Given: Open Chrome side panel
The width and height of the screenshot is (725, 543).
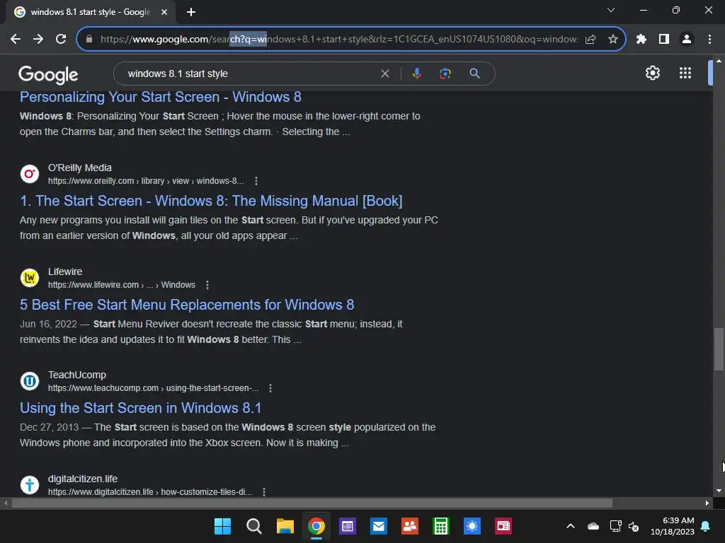Looking at the screenshot, I should tap(664, 40).
